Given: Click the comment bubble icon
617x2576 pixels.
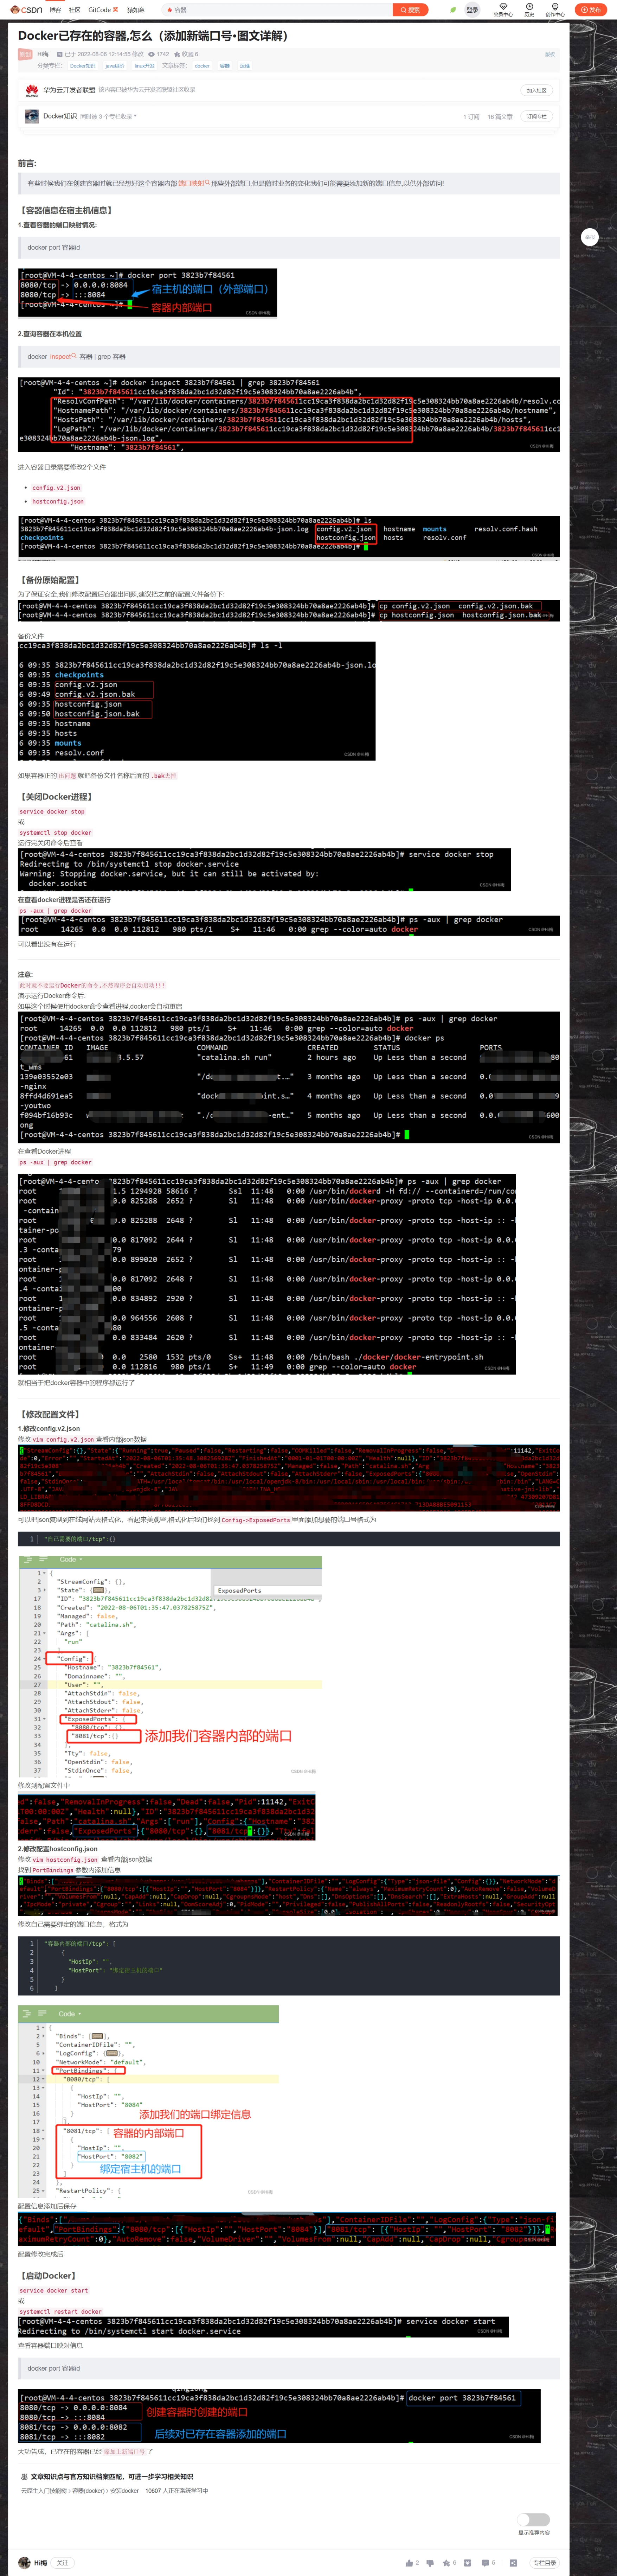Looking at the screenshot, I should click(486, 2563).
